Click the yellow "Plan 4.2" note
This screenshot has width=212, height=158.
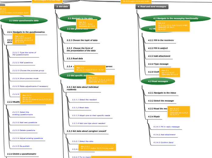tap(172, 26)
